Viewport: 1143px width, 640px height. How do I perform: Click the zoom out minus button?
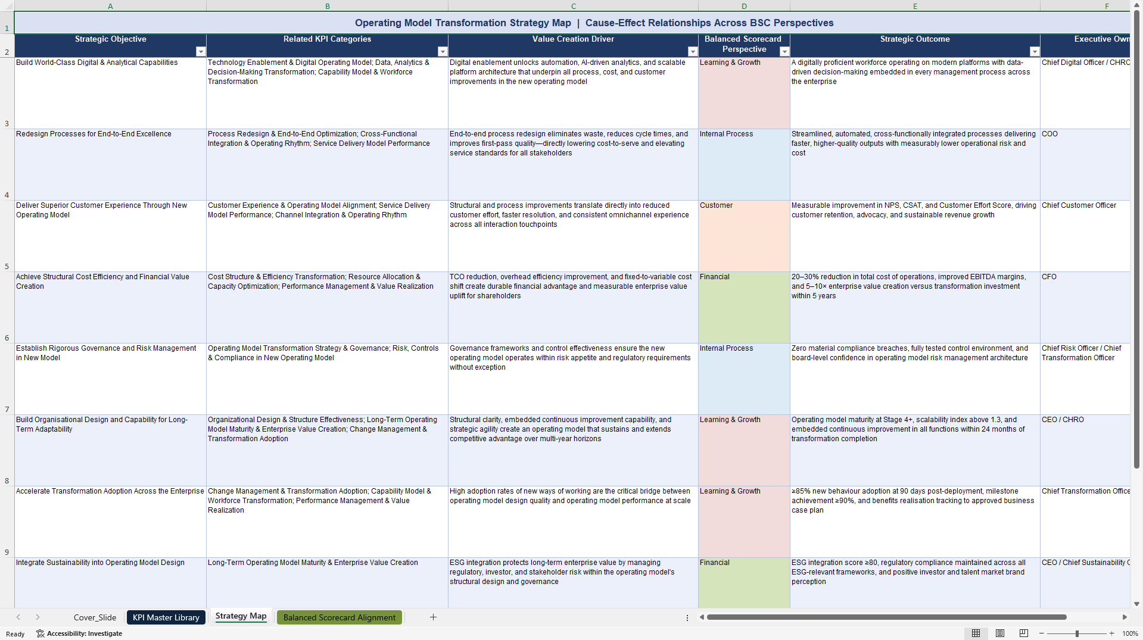coord(1042,633)
